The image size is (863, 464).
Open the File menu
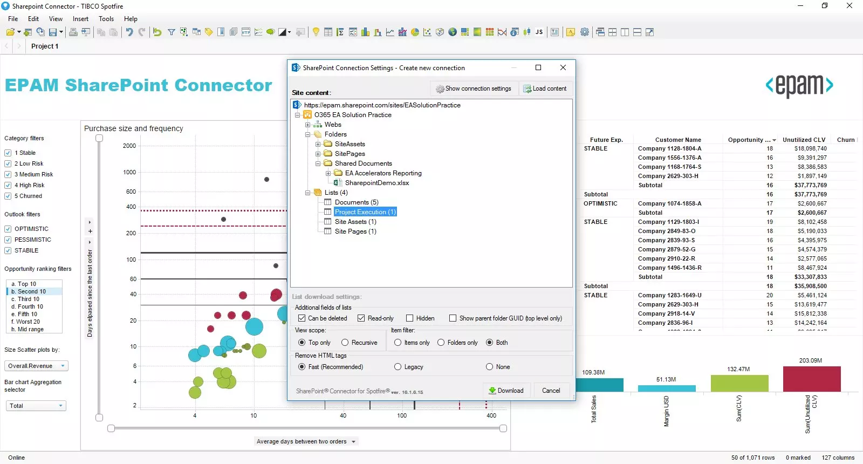pyautogui.click(x=13, y=19)
